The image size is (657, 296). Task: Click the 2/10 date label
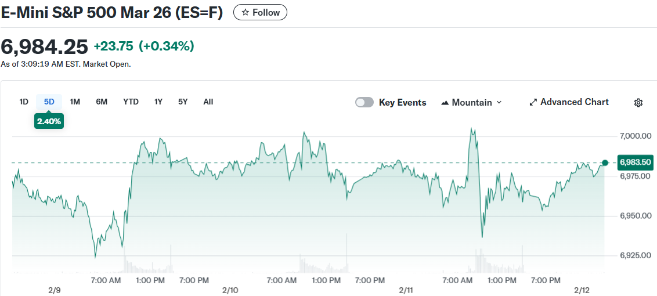click(230, 290)
